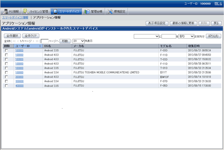
Task: Open the ライセンス管理 license icon tab
Action: (26, 11)
